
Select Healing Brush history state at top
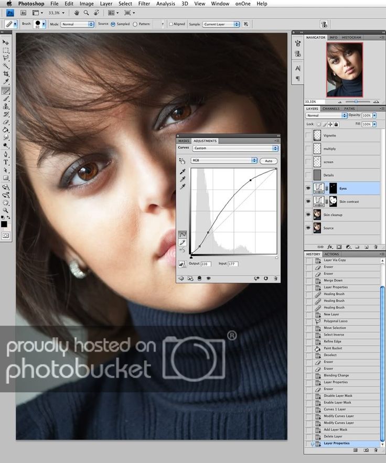coord(334,294)
